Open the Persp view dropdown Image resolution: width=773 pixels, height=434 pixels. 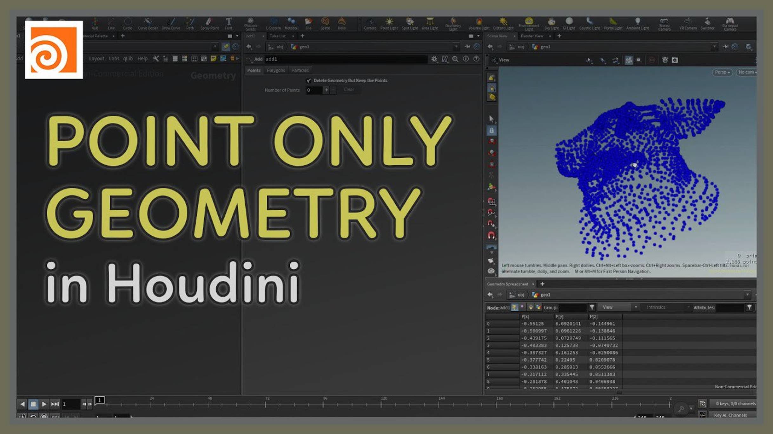pyautogui.click(x=722, y=72)
